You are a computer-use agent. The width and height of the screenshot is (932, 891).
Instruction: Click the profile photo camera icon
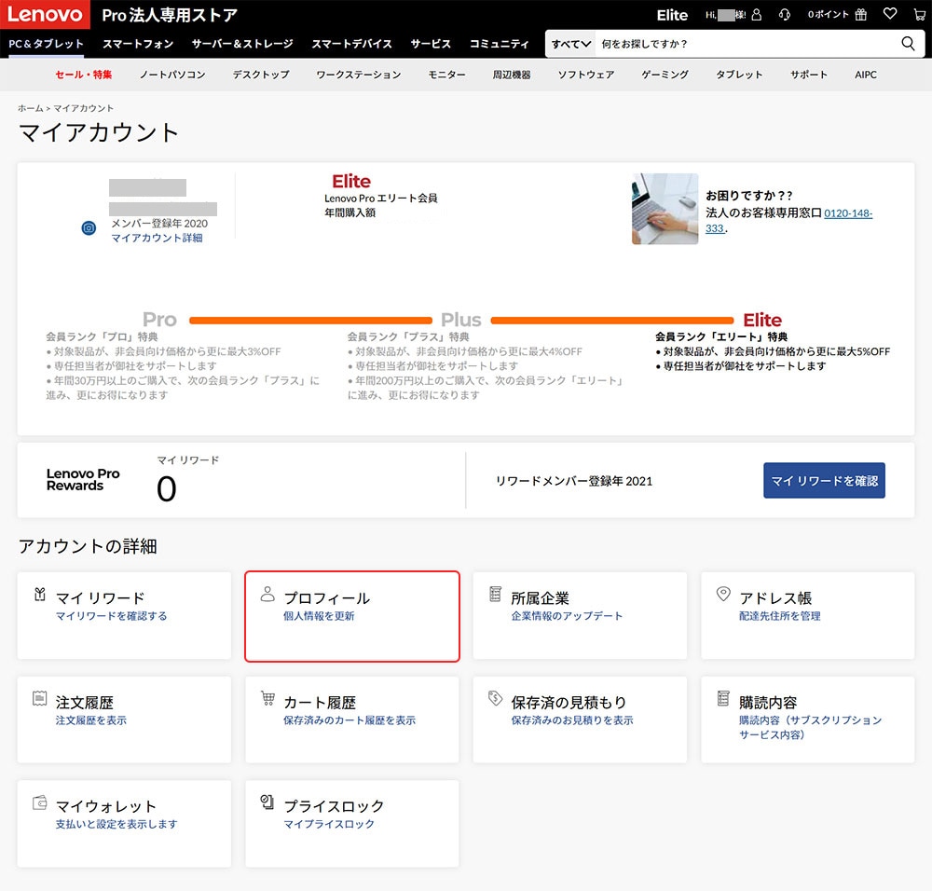pyautogui.click(x=89, y=227)
